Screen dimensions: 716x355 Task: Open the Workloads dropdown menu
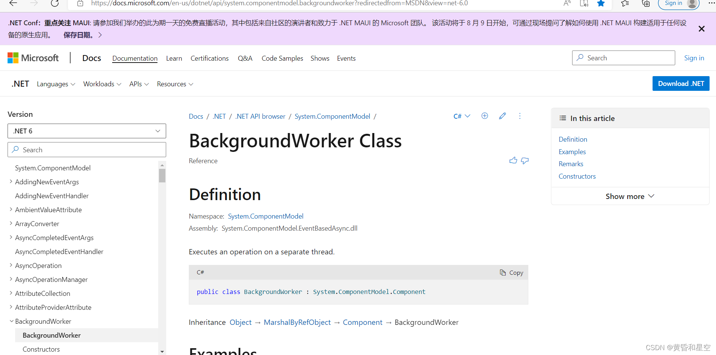(102, 84)
